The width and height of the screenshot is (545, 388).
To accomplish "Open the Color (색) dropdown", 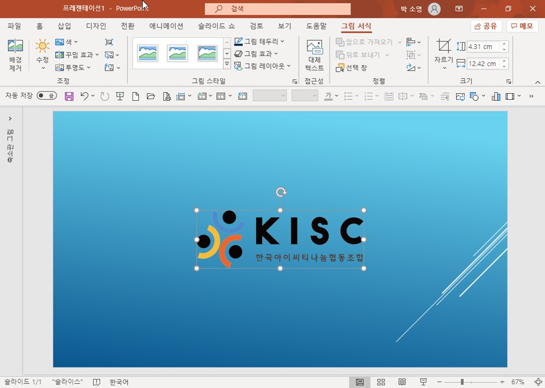I will click(67, 42).
